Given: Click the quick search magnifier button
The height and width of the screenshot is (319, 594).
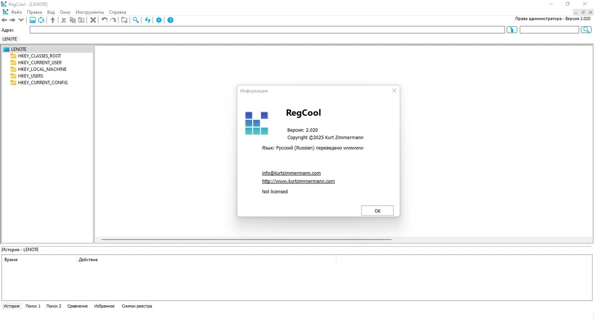Looking at the screenshot, I should 586,30.
